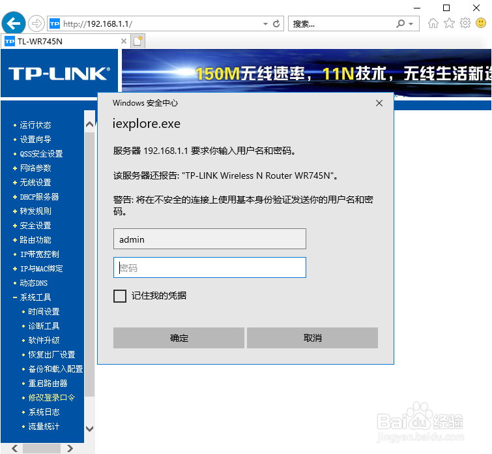The height and width of the screenshot is (454, 492).
Task: Open a new tab with the blank tab button
Action: [137, 41]
